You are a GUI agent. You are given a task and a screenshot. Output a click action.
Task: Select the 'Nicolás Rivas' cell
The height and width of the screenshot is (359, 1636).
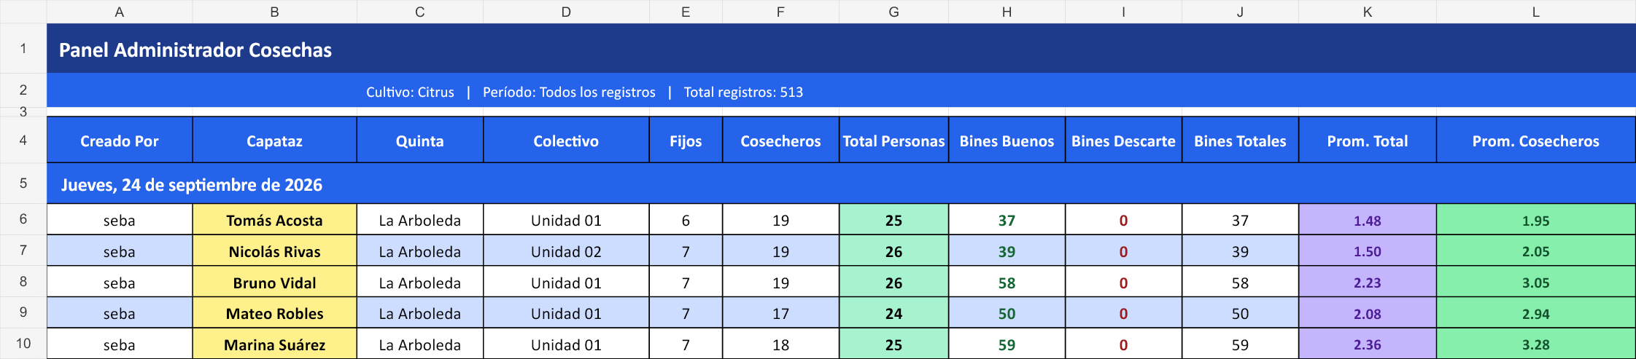point(274,251)
